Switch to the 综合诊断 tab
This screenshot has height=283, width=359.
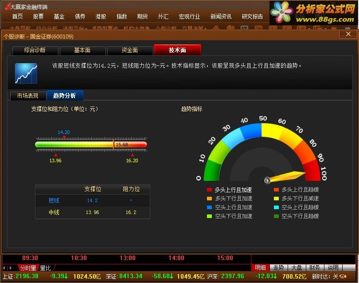point(35,50)
